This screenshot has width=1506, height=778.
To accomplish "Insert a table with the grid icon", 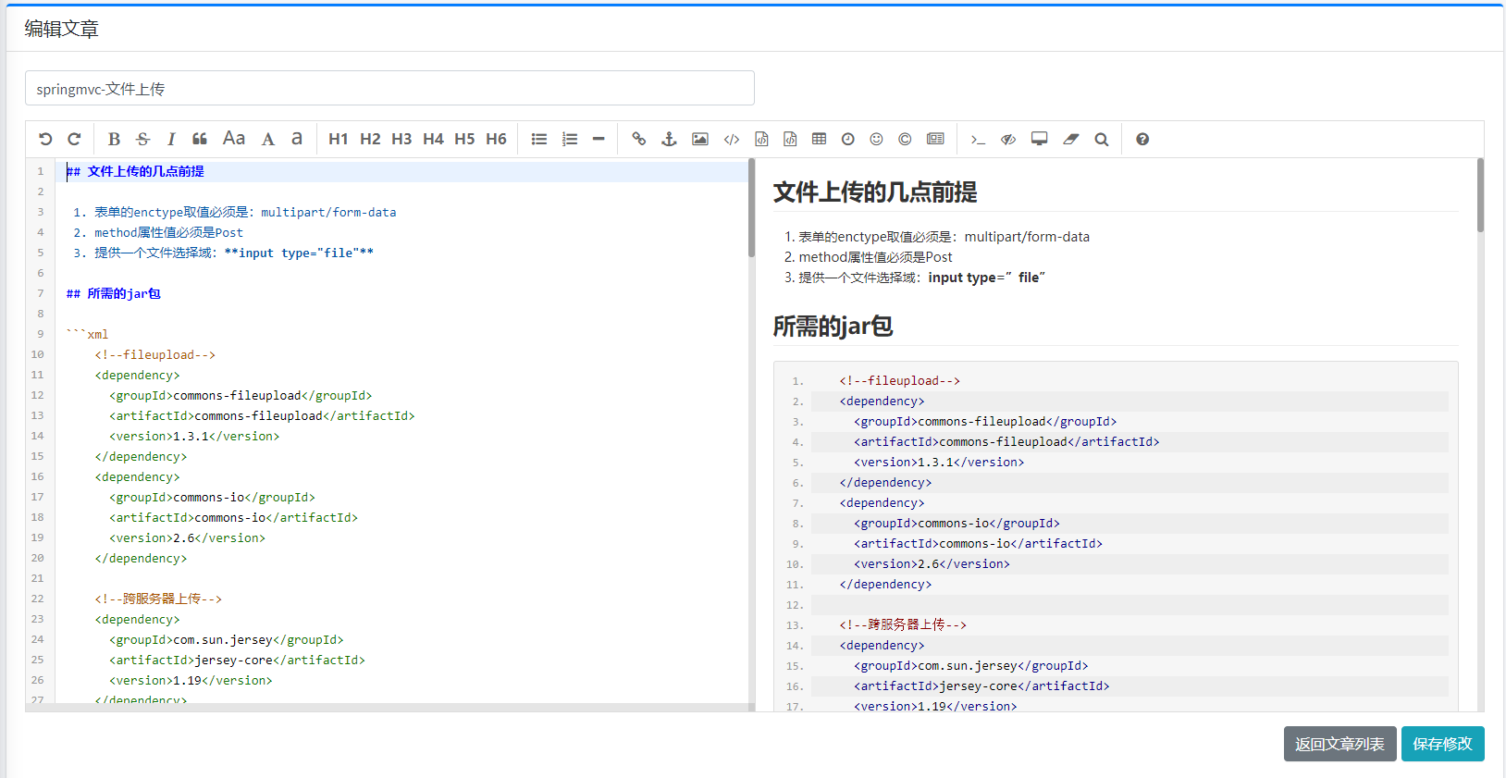I will tap(819, 139).
